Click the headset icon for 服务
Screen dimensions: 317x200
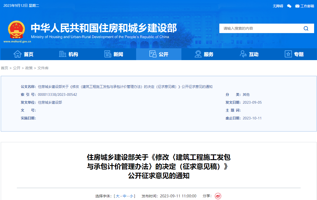point(198,54)
